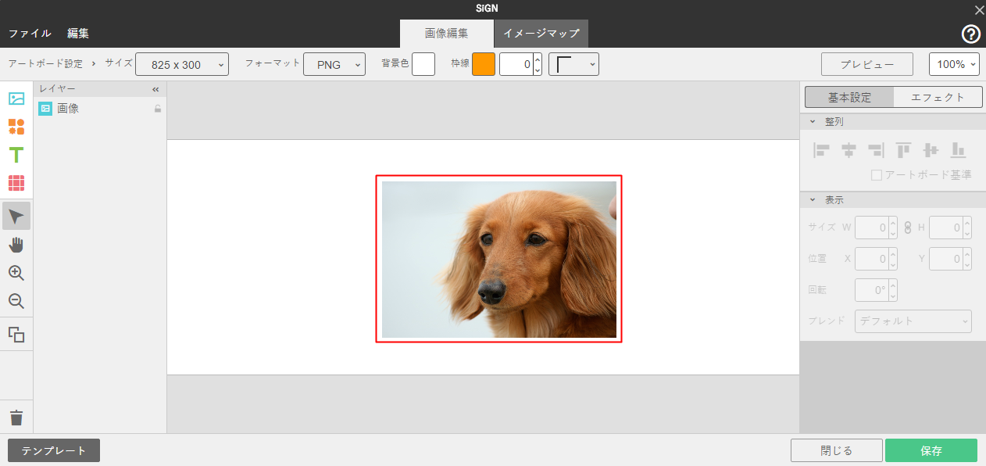986x466 pixels.
Task: Select the 画像 layer row
Action: click(100, 109)
